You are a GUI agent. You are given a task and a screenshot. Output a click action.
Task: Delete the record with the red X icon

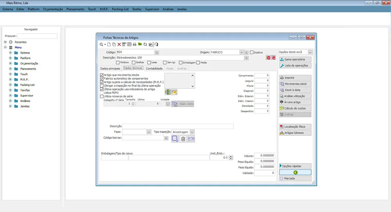(119, 45)
